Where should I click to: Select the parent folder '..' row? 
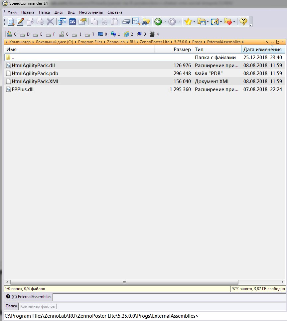tap(145, 57)
